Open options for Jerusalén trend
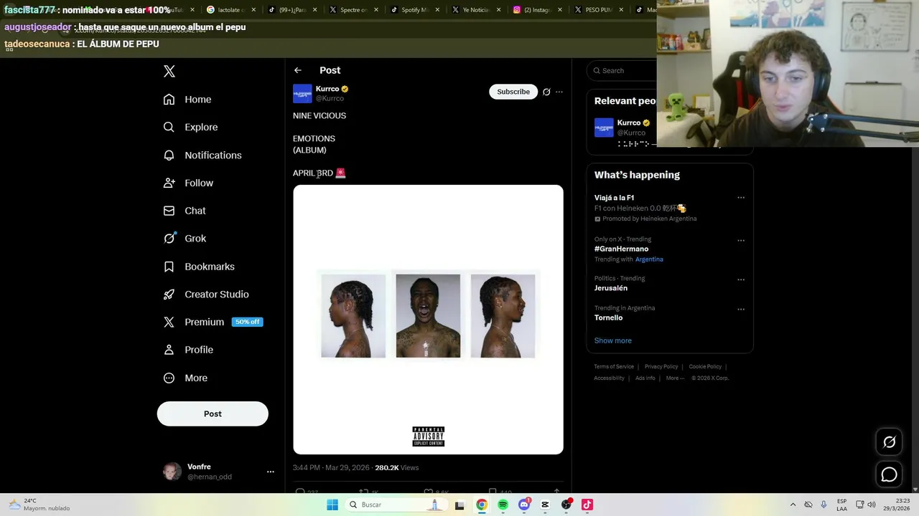Screen dimensions: 919x516 (x=741, y=279)
